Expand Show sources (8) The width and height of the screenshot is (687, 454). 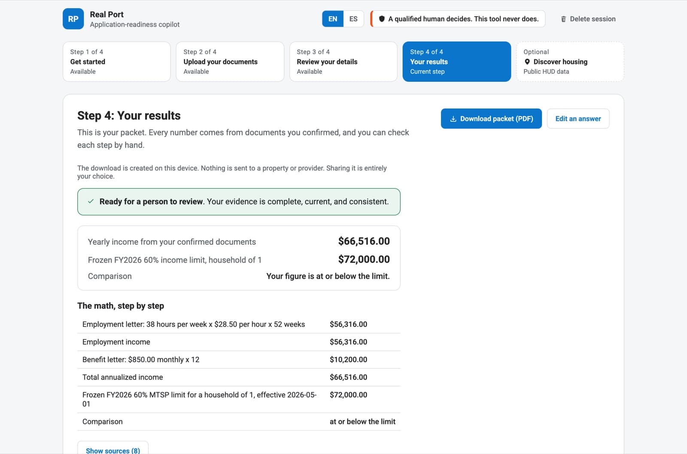[113, 449]
